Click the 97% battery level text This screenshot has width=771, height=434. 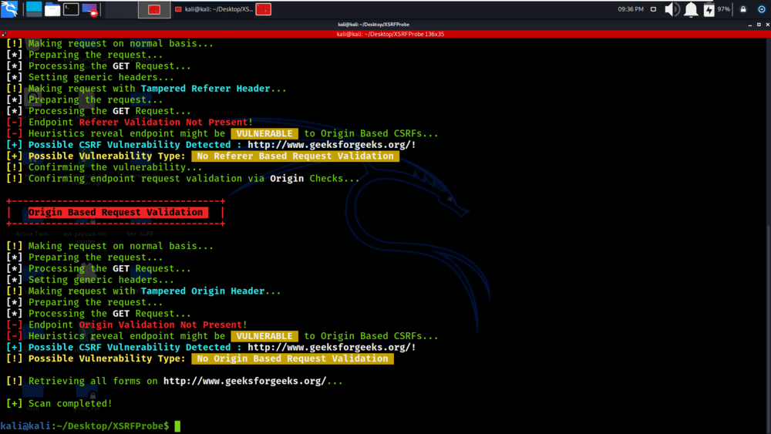coord(723,9)
